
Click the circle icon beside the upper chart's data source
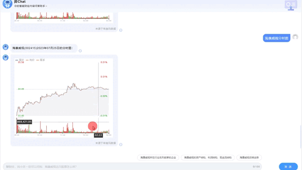pyautogui.click(x=121, y=30)
